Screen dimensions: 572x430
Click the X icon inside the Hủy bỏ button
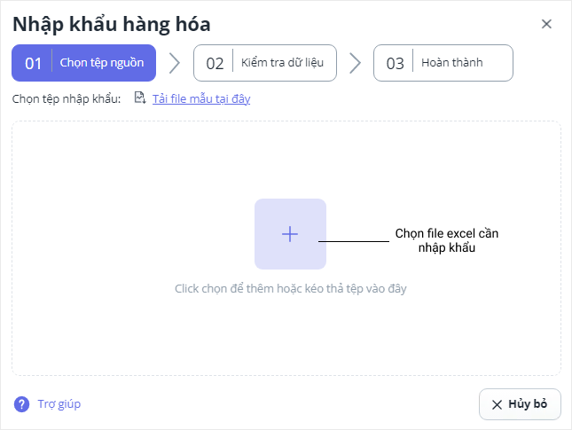click(497, 404)
